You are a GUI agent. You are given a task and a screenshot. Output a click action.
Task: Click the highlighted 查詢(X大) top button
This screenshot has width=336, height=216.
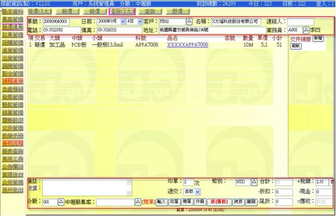pyautogui.click(x=122, y=11)
